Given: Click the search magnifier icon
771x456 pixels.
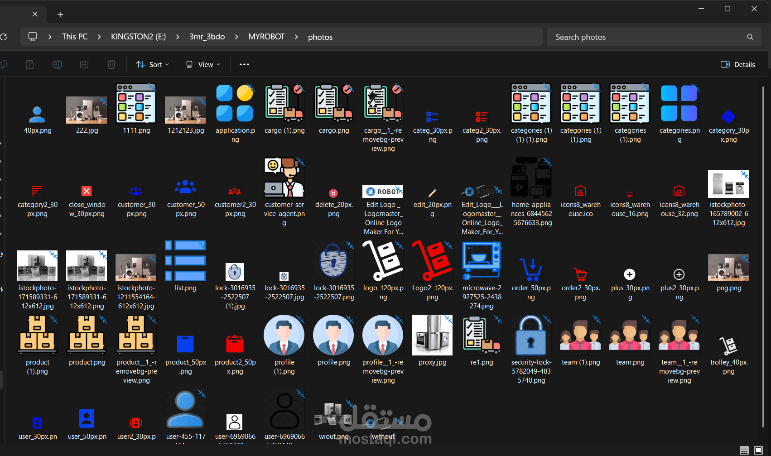Looking at the screenshot, I should (750, 37).
